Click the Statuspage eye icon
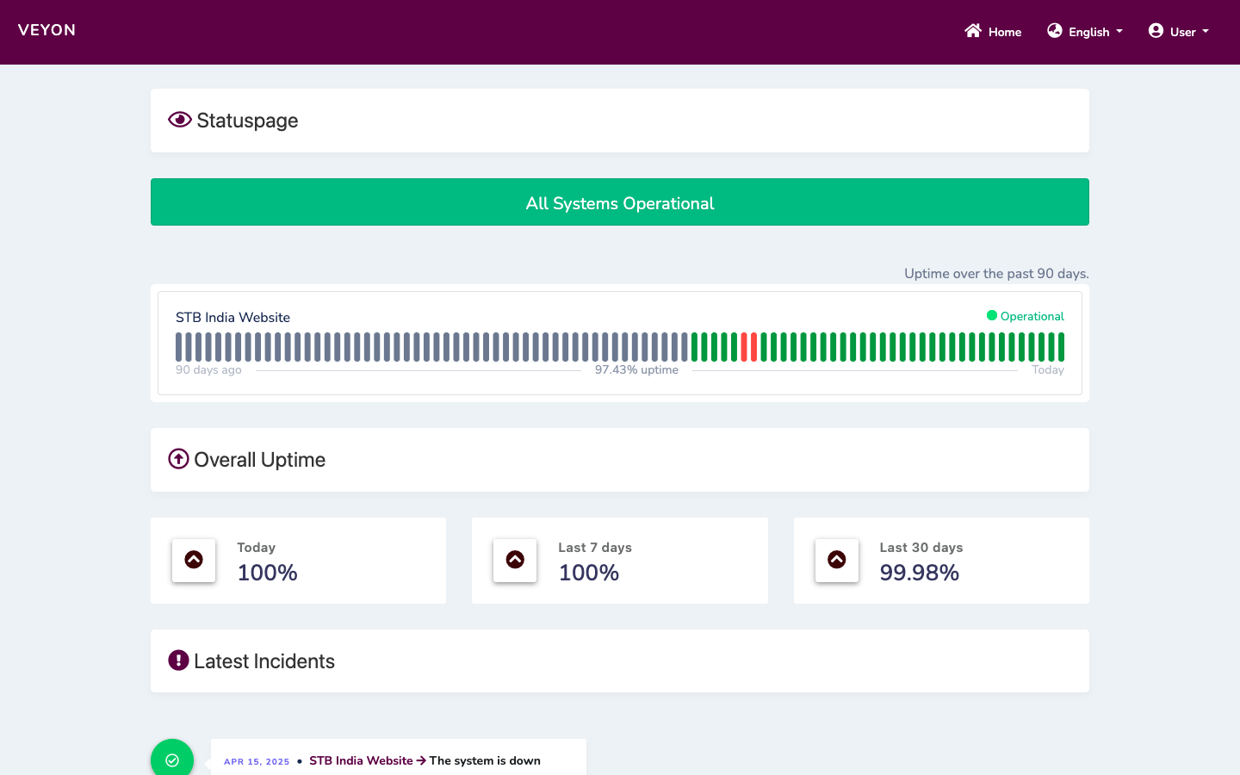This screenshot has width=1240, height=775. click(179, 120)
